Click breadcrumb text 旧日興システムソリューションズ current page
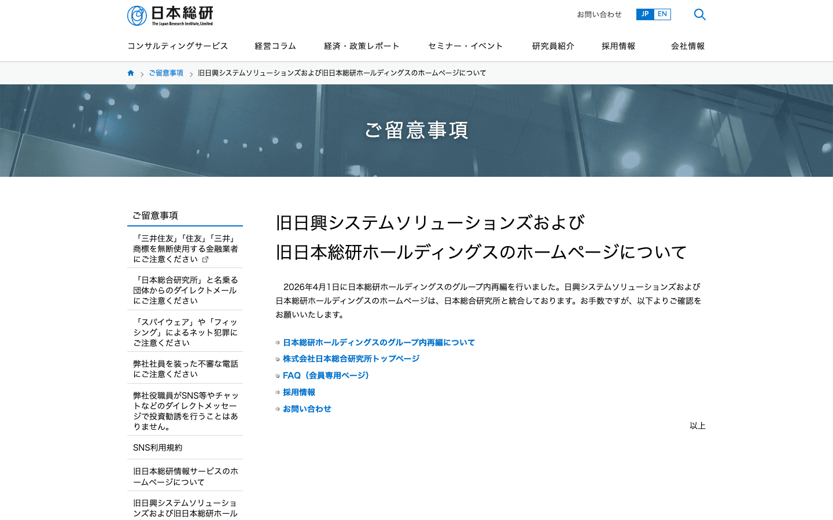The height and width of the screenshot is (520, 833). (342, 73)
